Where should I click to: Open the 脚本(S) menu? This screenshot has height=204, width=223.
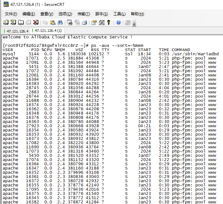pos(102,14)
